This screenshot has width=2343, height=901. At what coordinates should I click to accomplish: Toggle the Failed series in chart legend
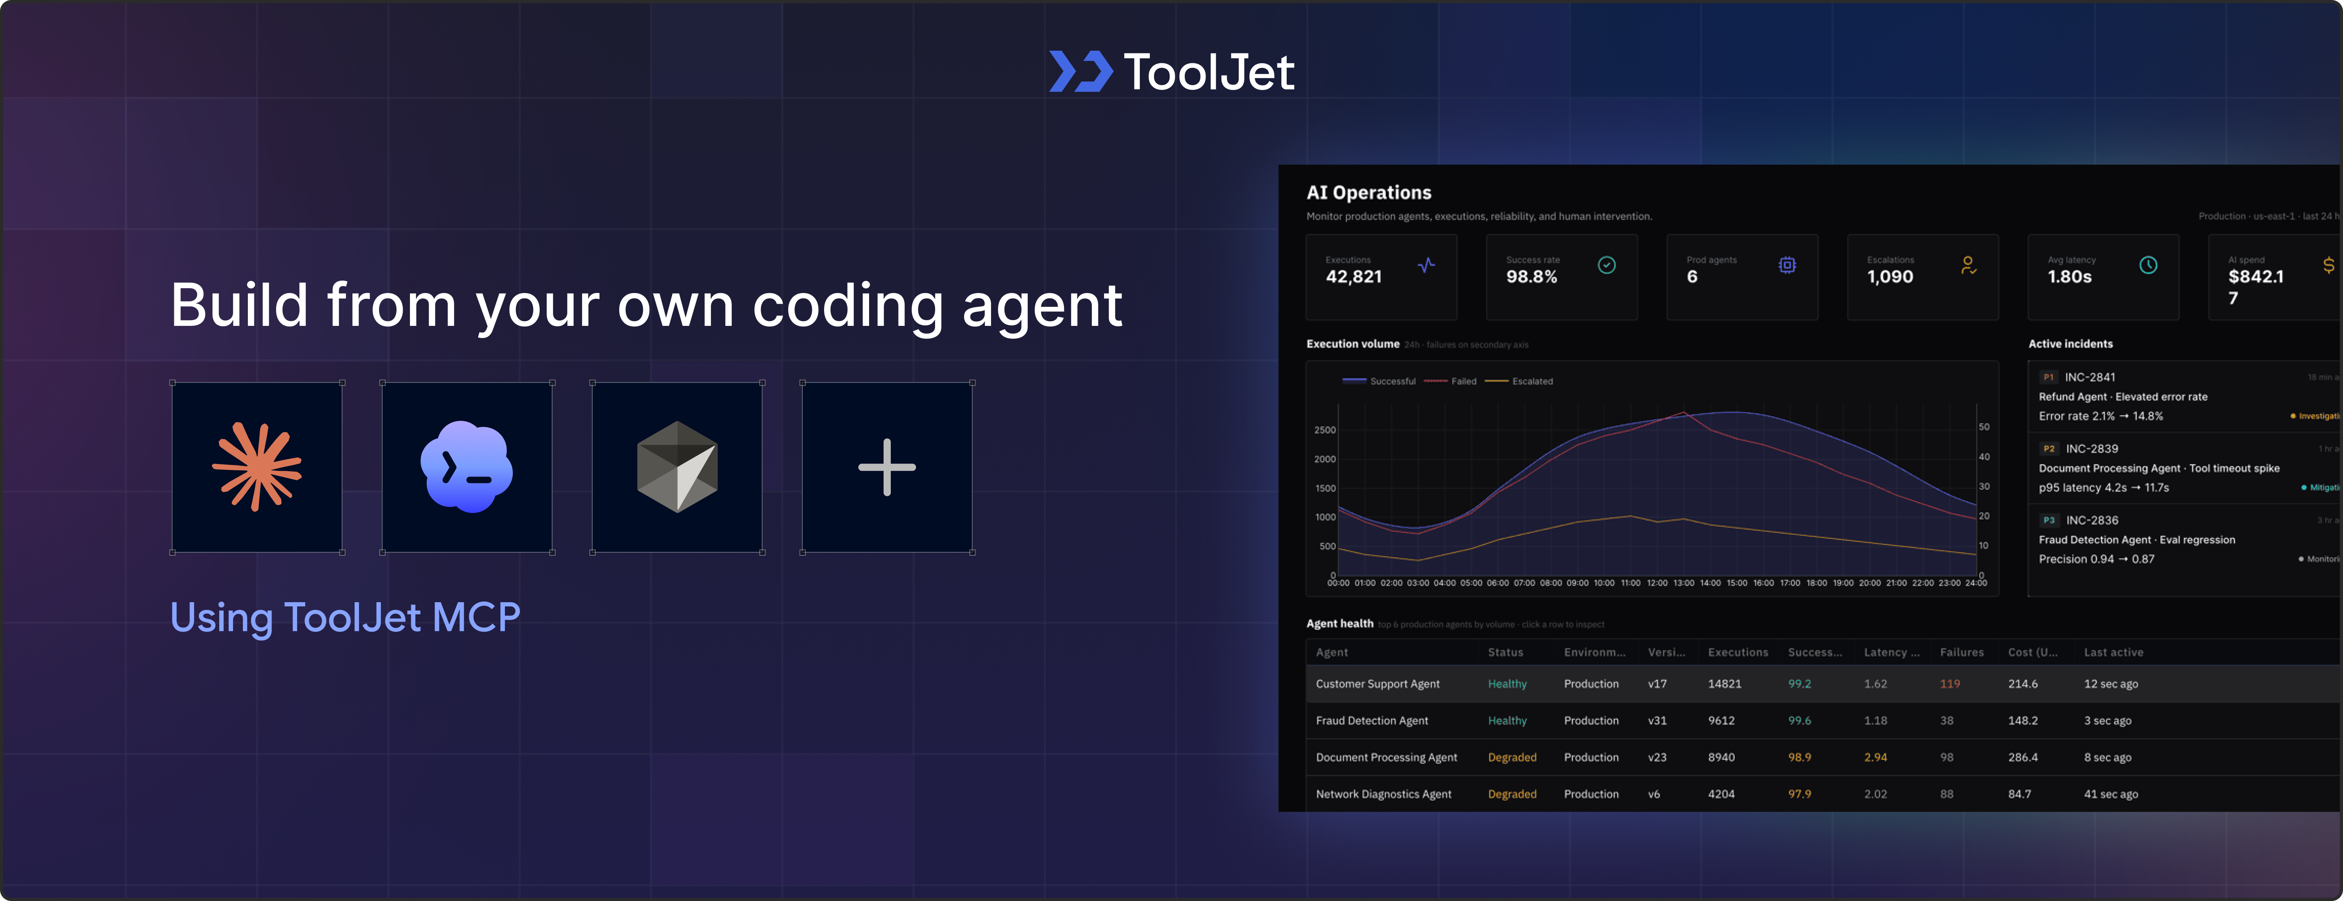[x=1451, y=381]
